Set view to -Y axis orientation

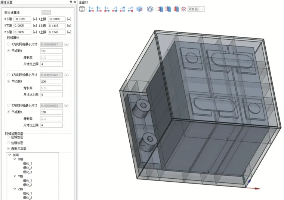(x=115, y=9)
